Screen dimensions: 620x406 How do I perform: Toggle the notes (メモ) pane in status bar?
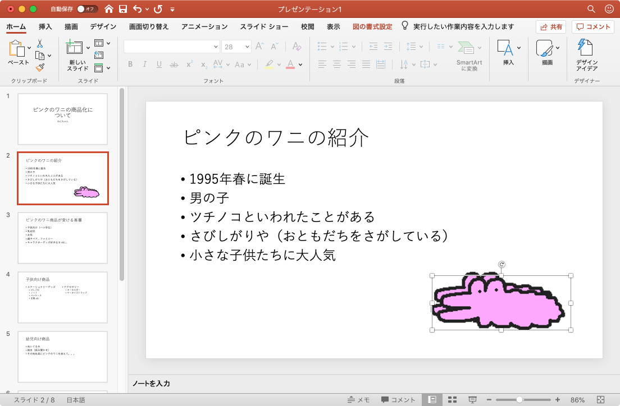358,400
